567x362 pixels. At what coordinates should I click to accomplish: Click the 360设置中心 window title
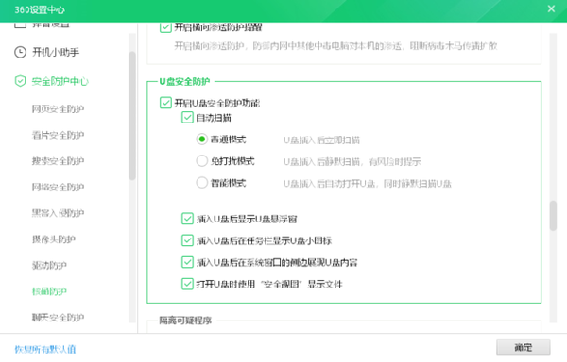point(40,9)
